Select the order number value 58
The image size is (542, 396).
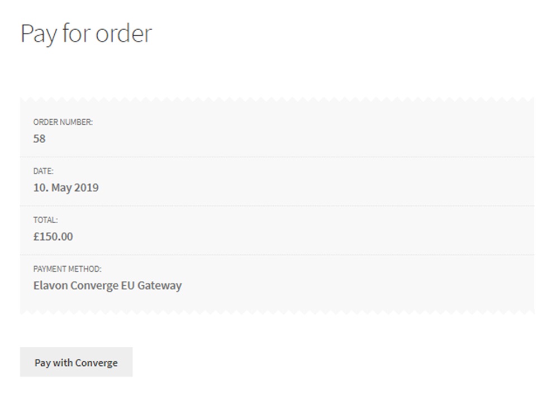(39, 139)
